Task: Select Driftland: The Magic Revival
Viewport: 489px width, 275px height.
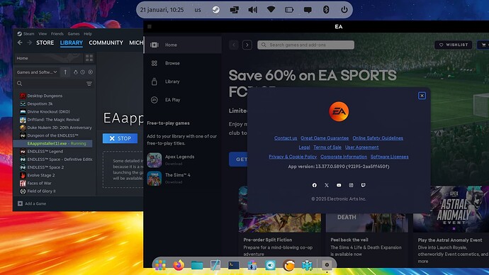Action: 52,120
